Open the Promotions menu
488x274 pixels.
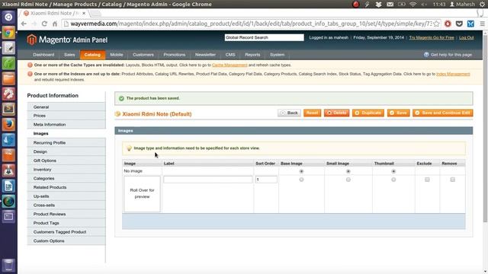coord(175,55)
